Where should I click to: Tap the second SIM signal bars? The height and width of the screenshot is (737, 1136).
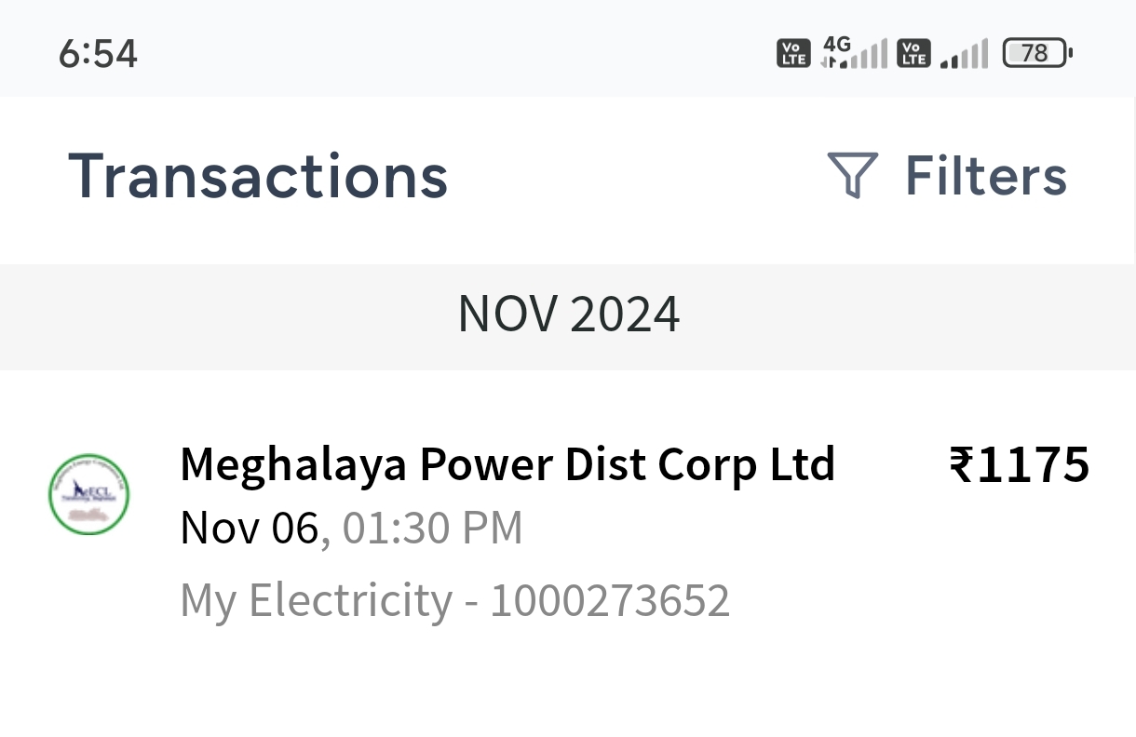[964, 54]
